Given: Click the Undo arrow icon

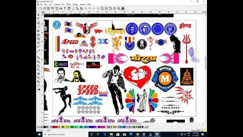Looking at the screenshot, I should pos(85,8).
